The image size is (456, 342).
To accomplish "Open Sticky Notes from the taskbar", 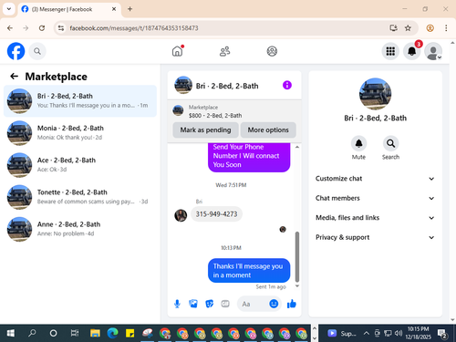I will point(130,333).
